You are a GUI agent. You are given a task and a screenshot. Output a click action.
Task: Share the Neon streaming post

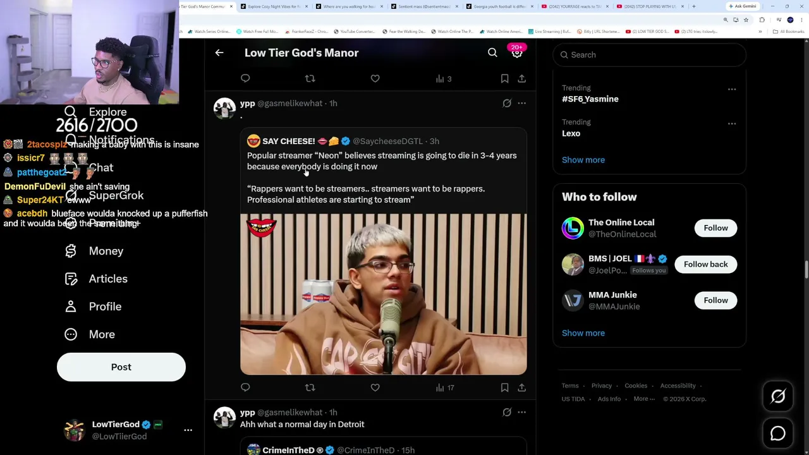click(521, 387)
